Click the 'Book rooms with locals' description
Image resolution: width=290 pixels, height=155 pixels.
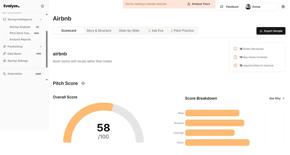tap(82, 61)
